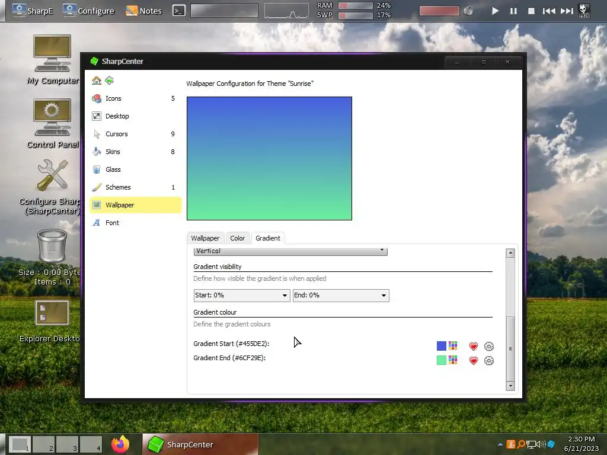Open color palette grid for Gradient End
Screen dimensions: 607x455
click(453, 360)
